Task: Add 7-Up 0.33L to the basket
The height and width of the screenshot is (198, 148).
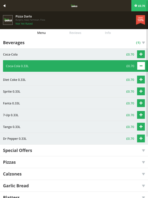Action: [141, 115]
